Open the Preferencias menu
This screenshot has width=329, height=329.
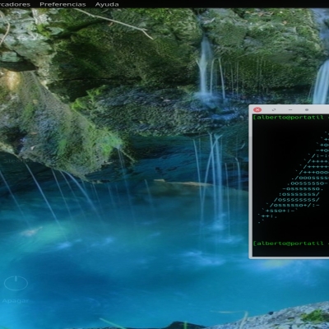coord(63,4)
